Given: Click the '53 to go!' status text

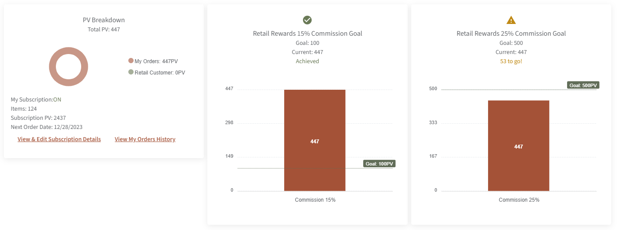Looking at the screenshot, I should coord(511,61).
